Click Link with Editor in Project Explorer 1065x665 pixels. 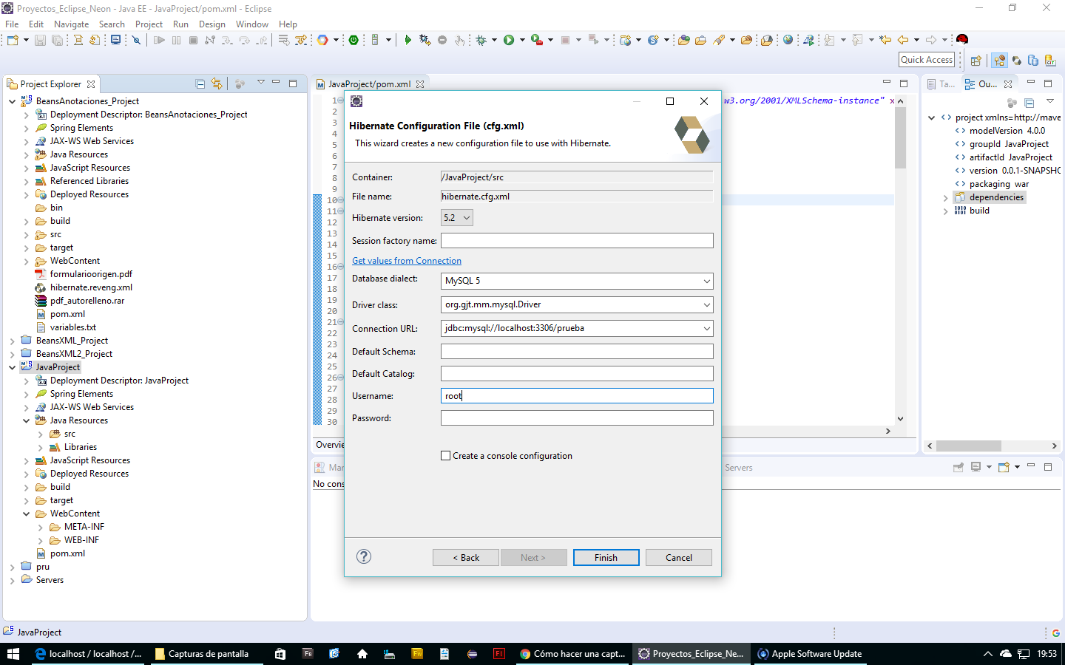point(217,84)
